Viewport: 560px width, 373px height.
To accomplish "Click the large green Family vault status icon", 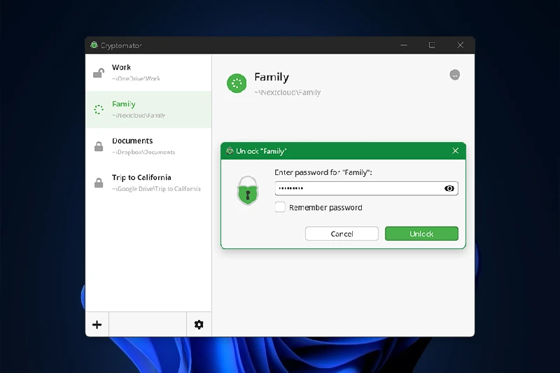I will (x=237, y=83).
